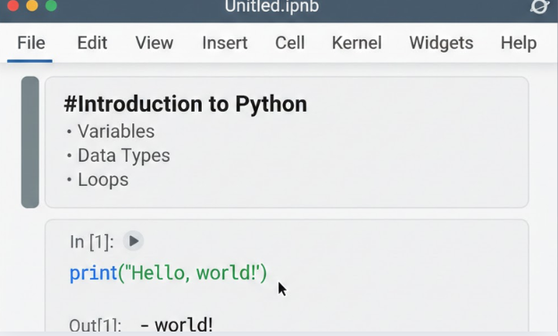558x336 pixels.
Task: Click the '#Introduction to Python' heading
Action: pos(186,104)
